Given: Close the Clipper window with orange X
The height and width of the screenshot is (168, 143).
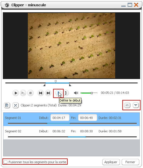Looking at the screenshot, I should [136, 5].
